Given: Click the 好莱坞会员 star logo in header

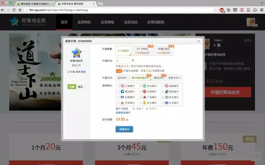Looking at the screenshot, I should 14,22.
